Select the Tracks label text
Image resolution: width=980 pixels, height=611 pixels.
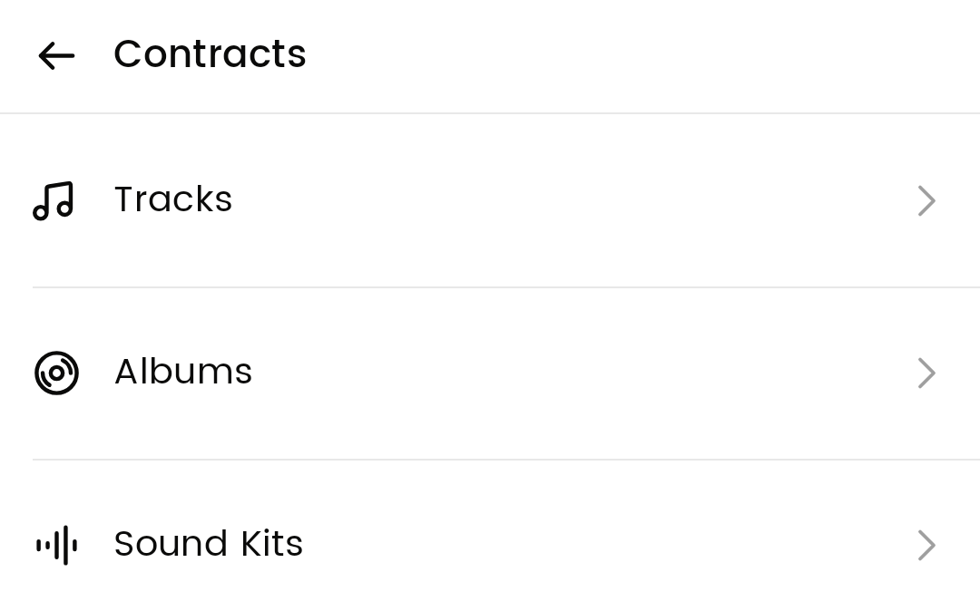173,199
